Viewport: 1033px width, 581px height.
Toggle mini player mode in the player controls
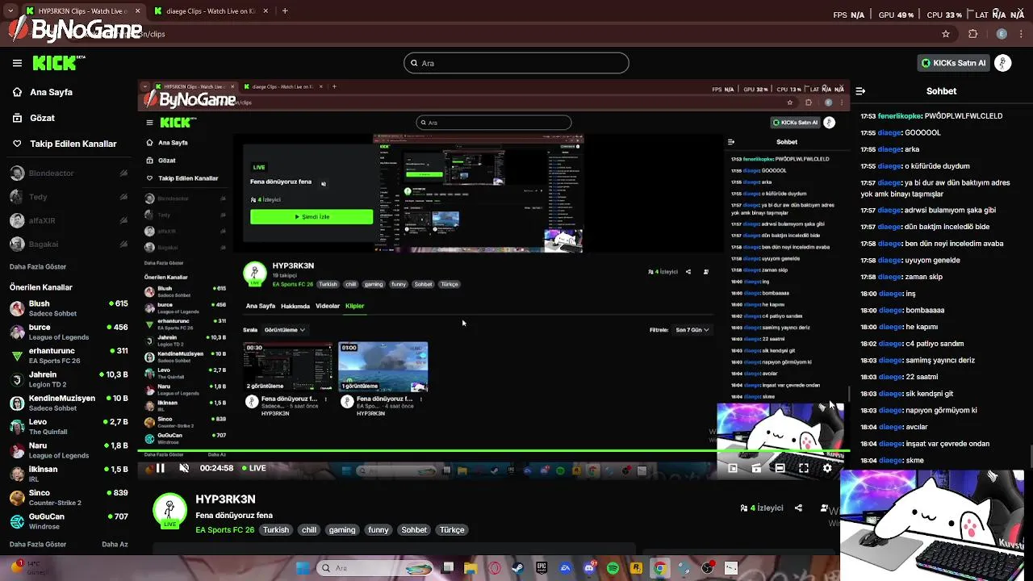[733, 468]
